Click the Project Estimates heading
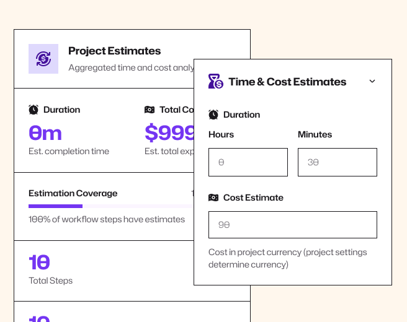 coord(114,51)
